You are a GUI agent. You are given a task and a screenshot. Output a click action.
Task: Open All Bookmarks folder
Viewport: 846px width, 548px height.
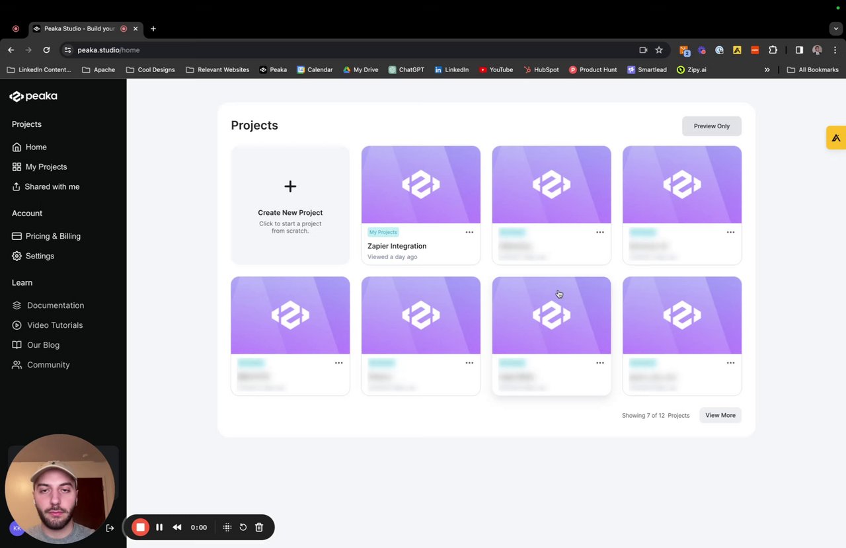tap(813, 69)
